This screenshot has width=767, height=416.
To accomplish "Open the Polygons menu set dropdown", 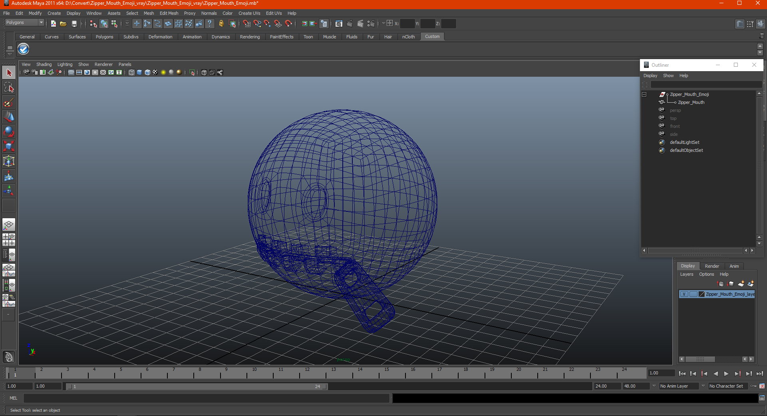I will coord(24,23).
